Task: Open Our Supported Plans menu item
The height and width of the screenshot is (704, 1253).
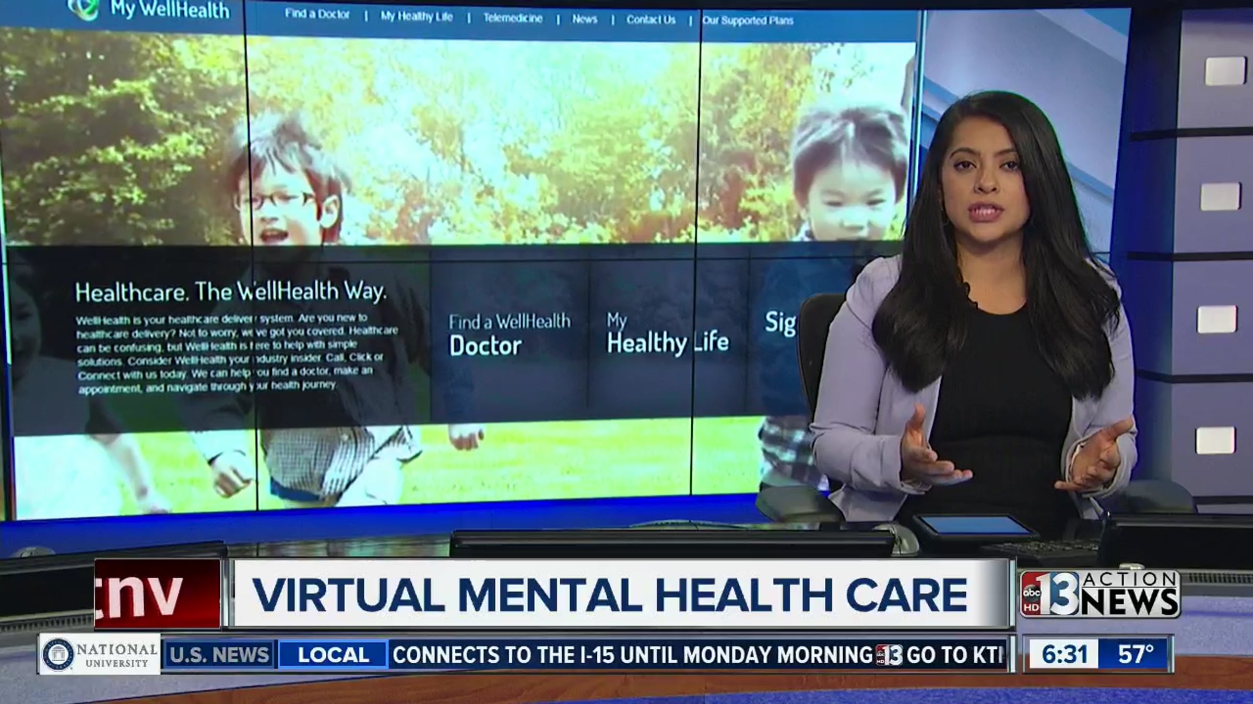Action: pyautogui.click(x=748, y=20)
